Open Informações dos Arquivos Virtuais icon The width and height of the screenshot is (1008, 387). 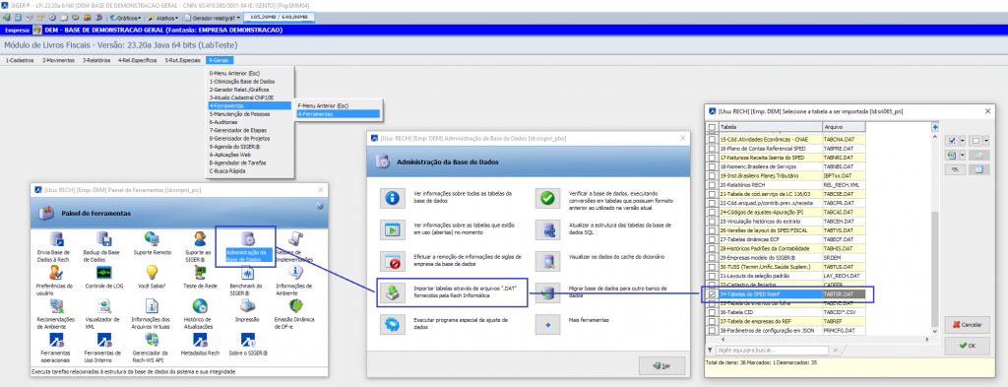[152, 306]
